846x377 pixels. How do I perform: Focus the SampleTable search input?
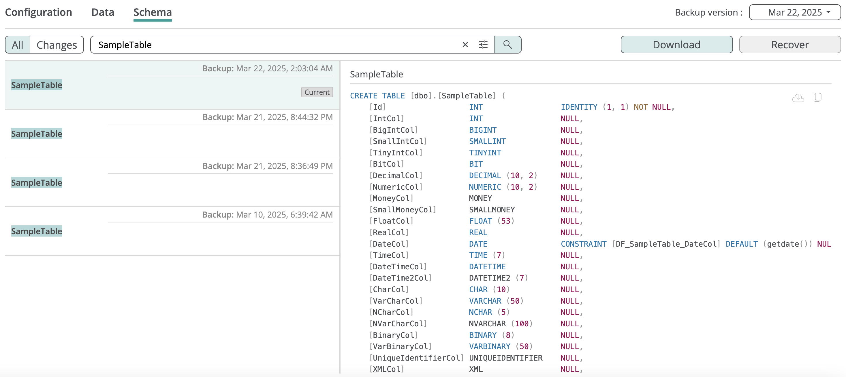(x=276, y=45)
